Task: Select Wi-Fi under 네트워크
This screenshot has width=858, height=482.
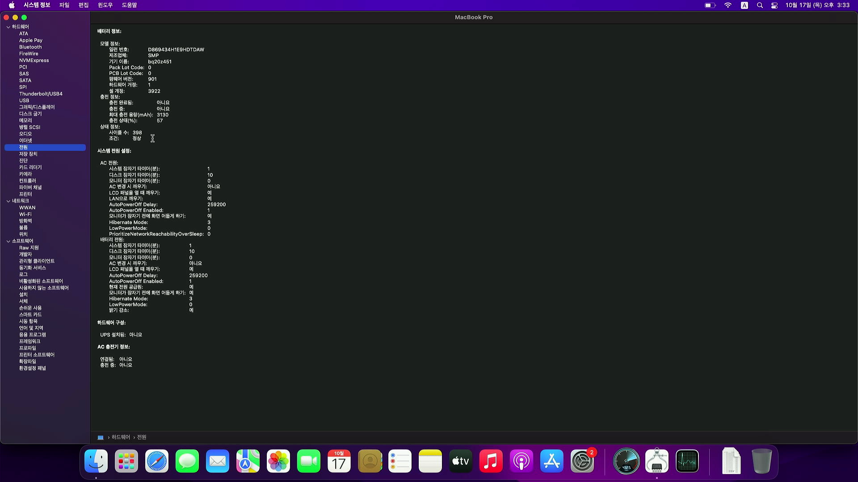Action: [25, 214]
